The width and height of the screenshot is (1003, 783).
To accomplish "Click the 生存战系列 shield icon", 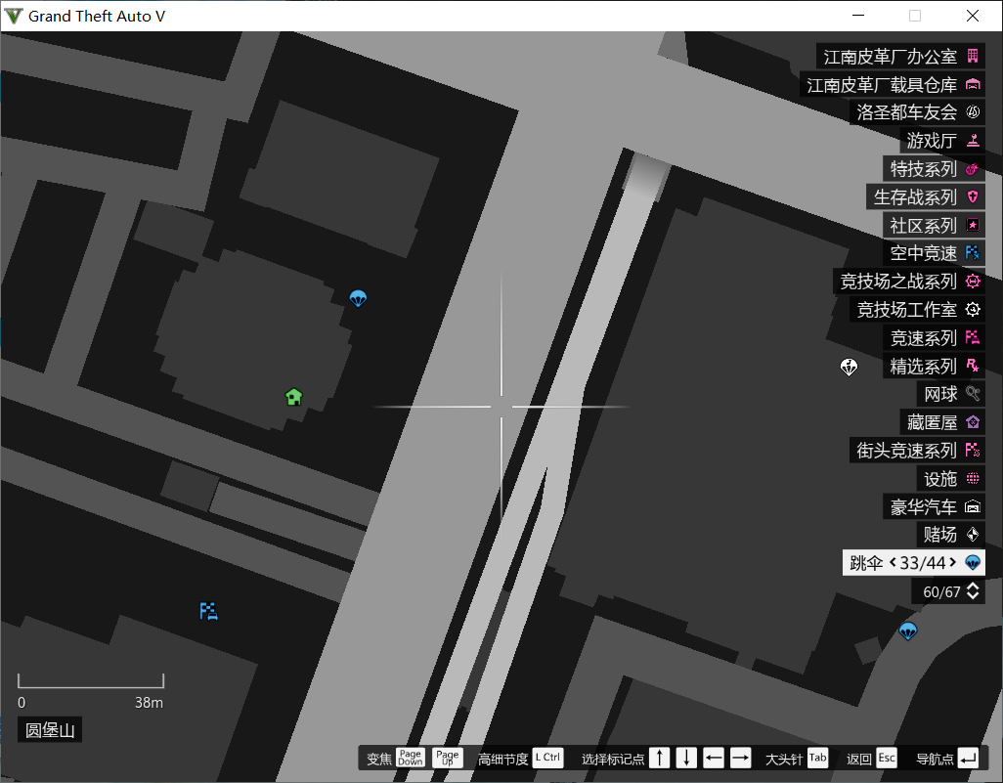I will tap(973, 197).
